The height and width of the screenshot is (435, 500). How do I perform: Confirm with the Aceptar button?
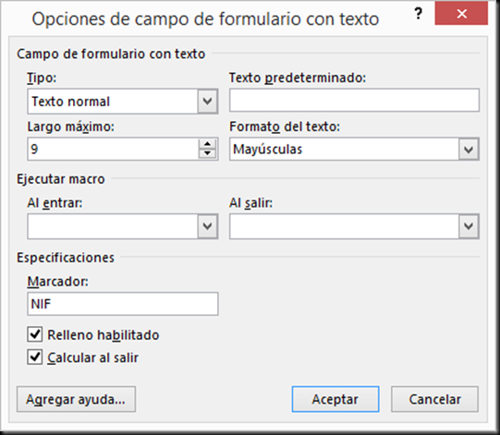coord(335,399)
